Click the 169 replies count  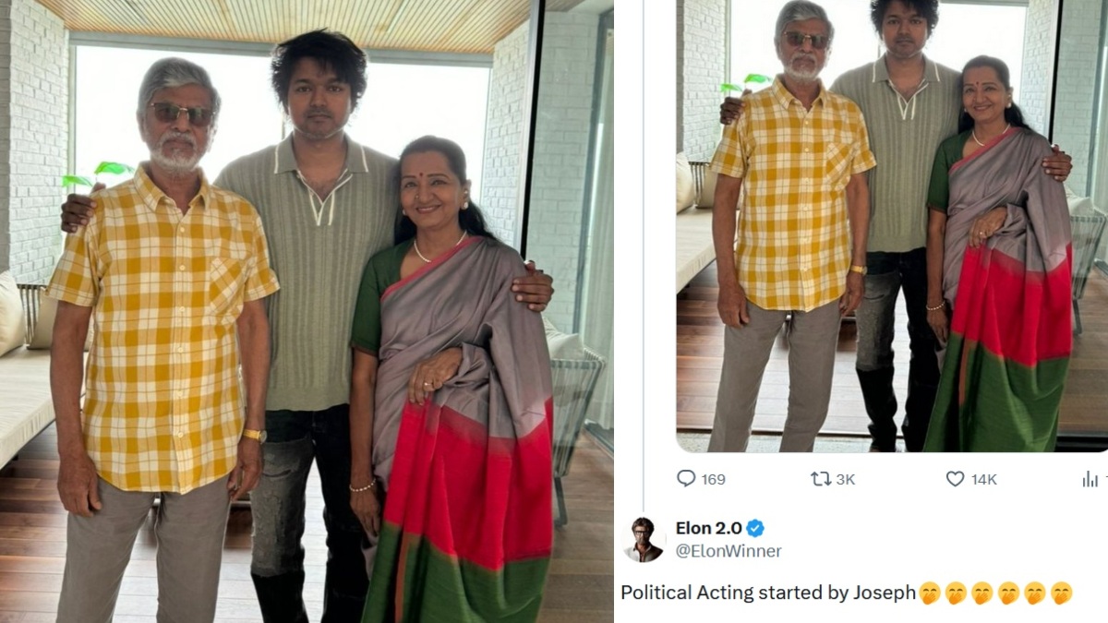[713, 479]
